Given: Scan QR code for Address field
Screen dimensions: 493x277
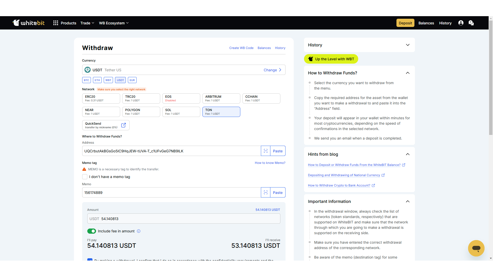Looking at the screenshot, I should click(266, 151).
